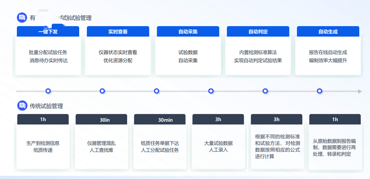Image resolution: width=370 pixels, height=179 pixels.
Task: Select the 一键下发 blue header
Action: coord(48,31)
